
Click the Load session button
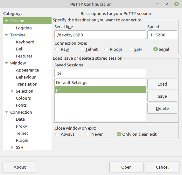coord(162,84)
